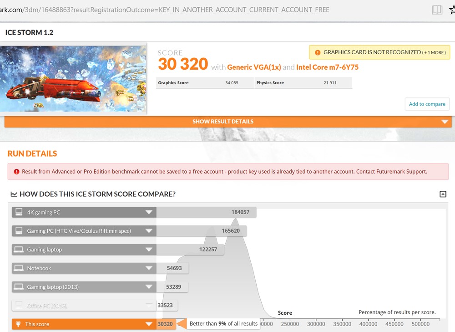Click the Graphics Score value 34 055
This screenshot has height=332, width=455.
point(232,83)
